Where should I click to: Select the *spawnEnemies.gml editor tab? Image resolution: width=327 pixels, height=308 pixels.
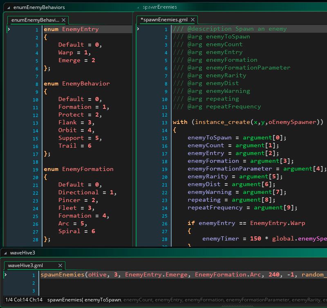click(x=163, y=20)
